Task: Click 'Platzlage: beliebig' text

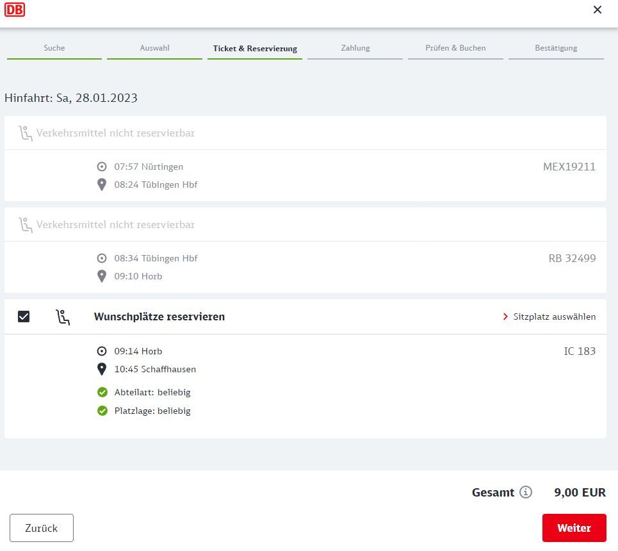Action: (152, 411)
